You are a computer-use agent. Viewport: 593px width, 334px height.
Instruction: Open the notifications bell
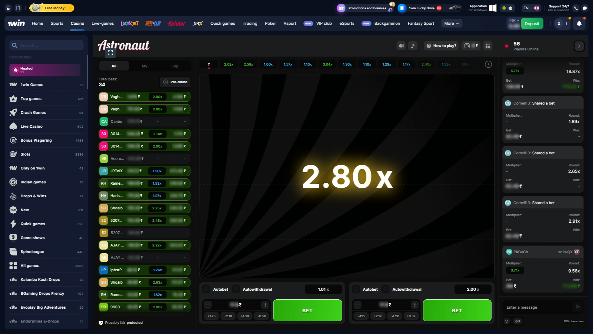pos(579,24)
